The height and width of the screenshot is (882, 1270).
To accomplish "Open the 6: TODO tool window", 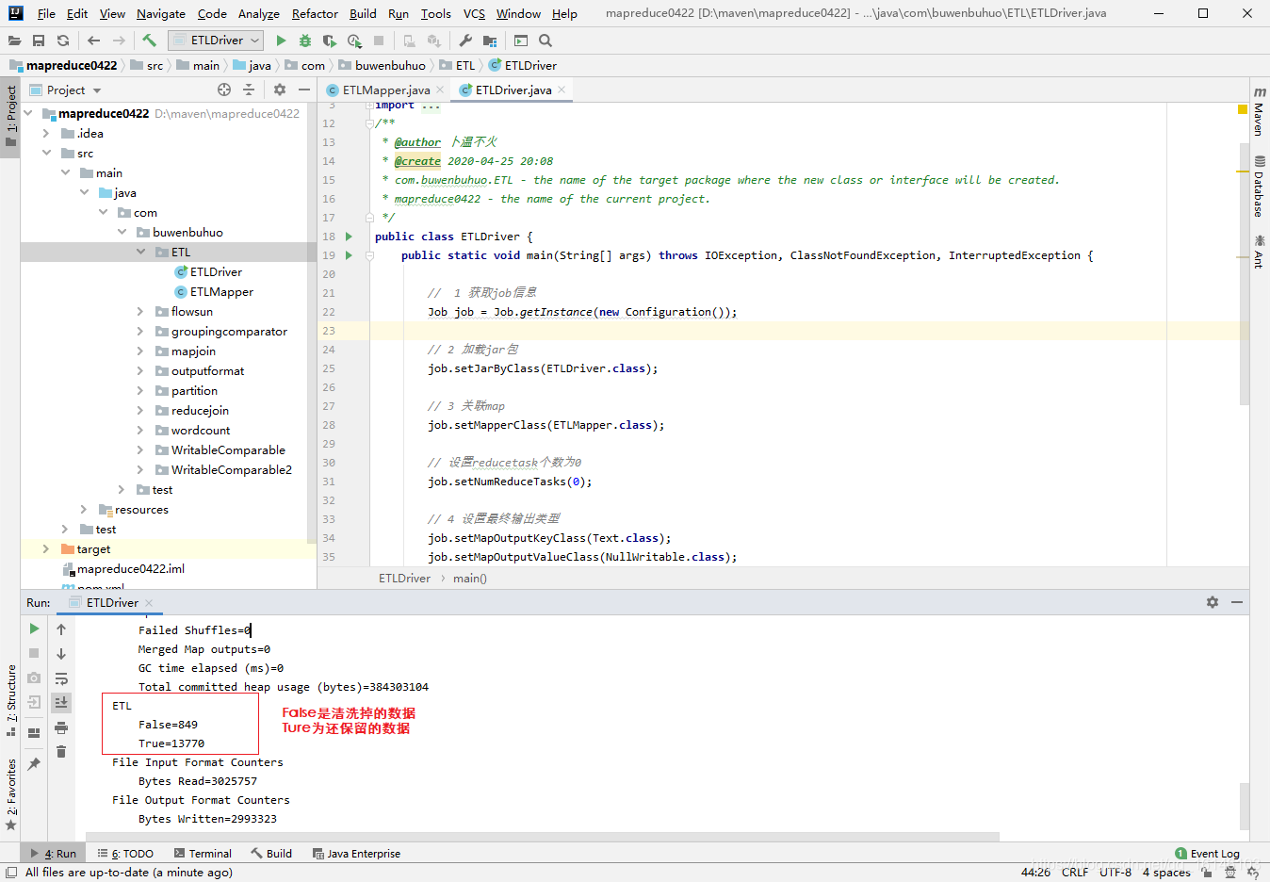I will pos(124,853).
